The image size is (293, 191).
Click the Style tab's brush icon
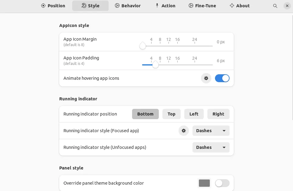click(83, 5)
